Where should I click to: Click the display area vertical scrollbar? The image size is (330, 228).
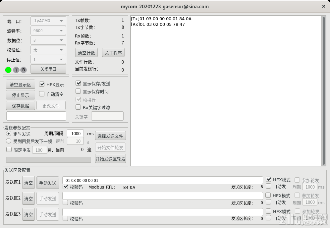[x=323, y=90]
